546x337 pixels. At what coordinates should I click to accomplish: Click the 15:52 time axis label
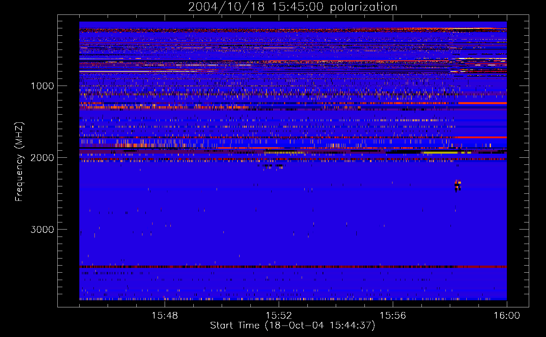pos(279,316)
